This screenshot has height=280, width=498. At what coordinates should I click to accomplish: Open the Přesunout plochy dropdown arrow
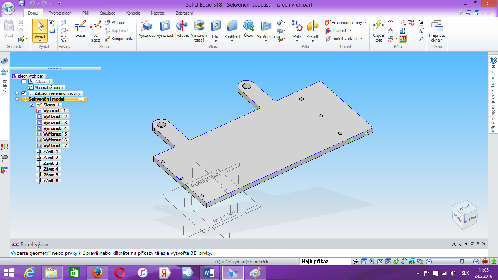coord(366,23)
